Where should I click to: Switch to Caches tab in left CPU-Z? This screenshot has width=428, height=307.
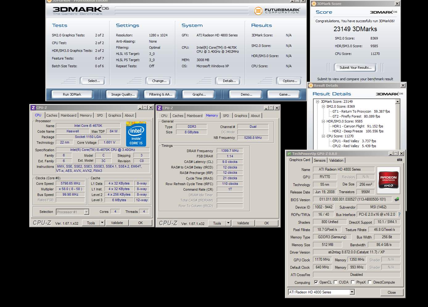tap(52, 115)
